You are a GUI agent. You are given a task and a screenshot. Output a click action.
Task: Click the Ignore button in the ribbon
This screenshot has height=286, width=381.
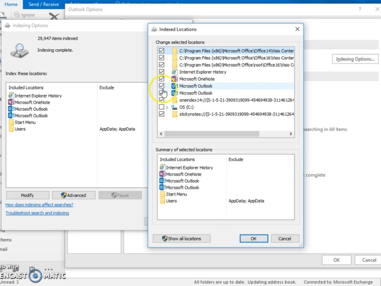click(25, 15)
